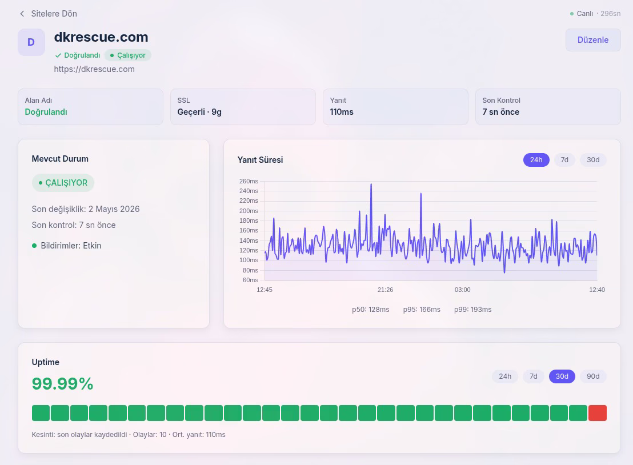Image resolution: width=633 pixels, height=465 pixels.
Task: Click the dkrescue.com site title
Action: tap(101, 37)
